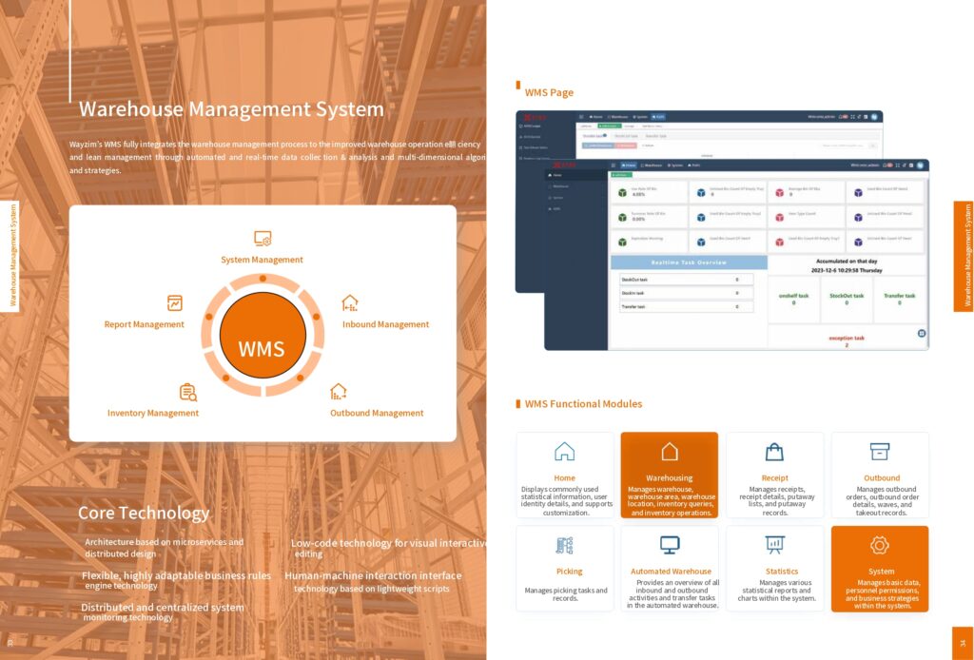Click the Report Management label

pos(145,324)
